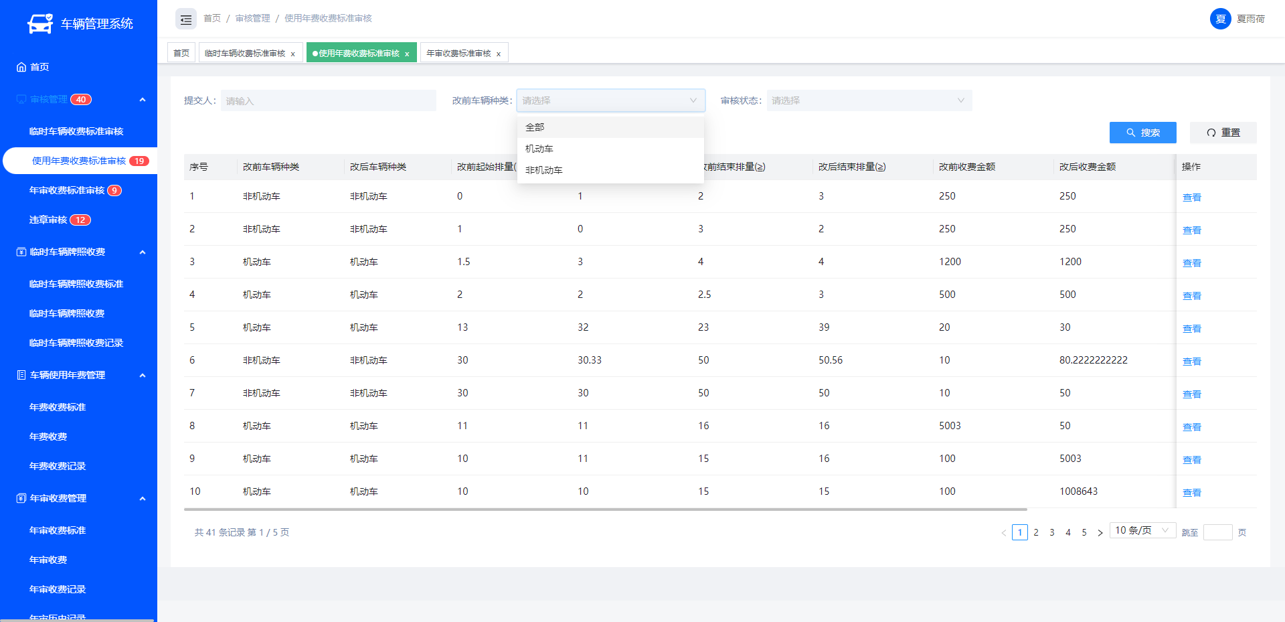Open 违章审核 in the sidebar
Screen dimensions: 1285x622
click(x=48, y=220)
